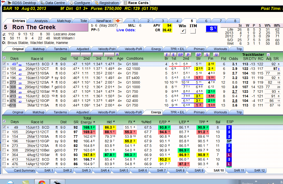The image size is (283, 184).
Task: Collapse the TrackMaster section with the minus button
Action: (268, 55)
